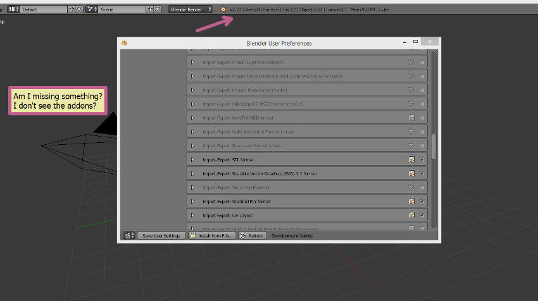Expand Scalable Vector Graphics addon details
The width and height of the screenshot is (538, 301).
192,173
